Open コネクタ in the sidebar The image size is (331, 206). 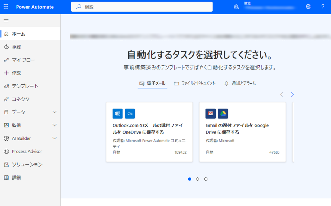coord(30,99)
